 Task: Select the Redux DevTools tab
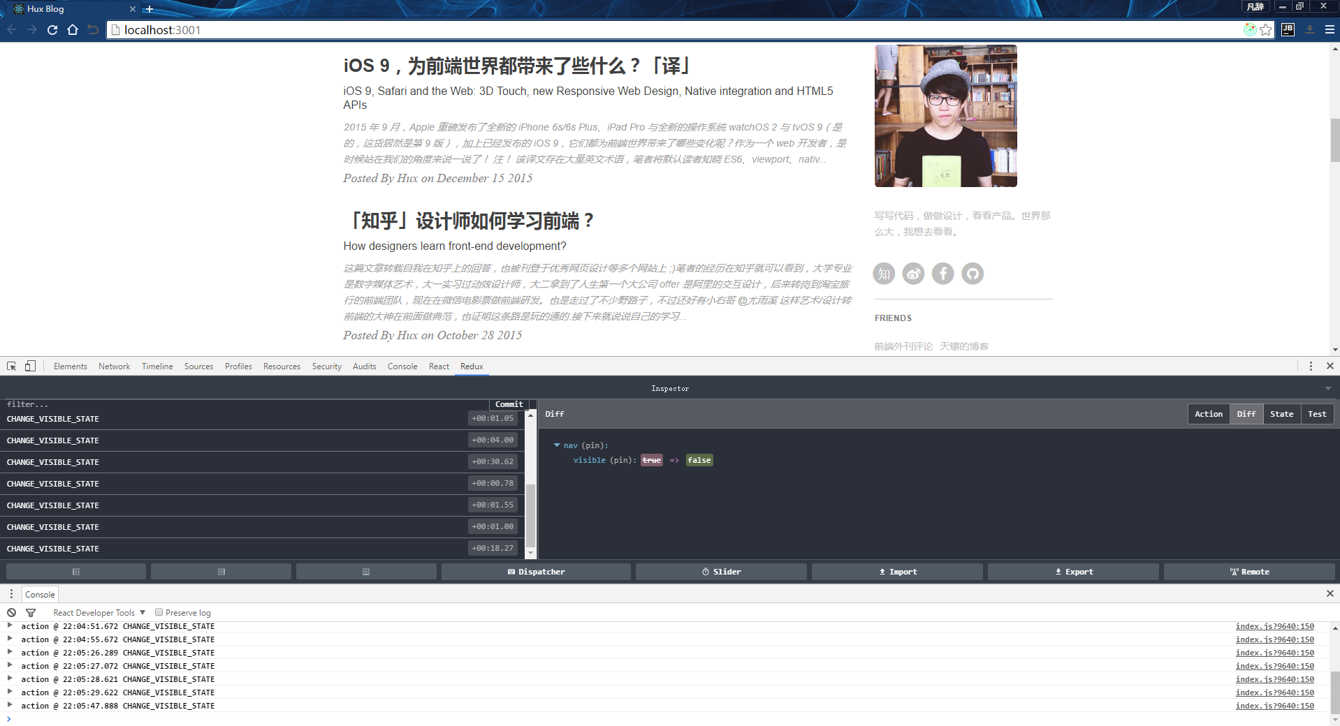[472, 366]
